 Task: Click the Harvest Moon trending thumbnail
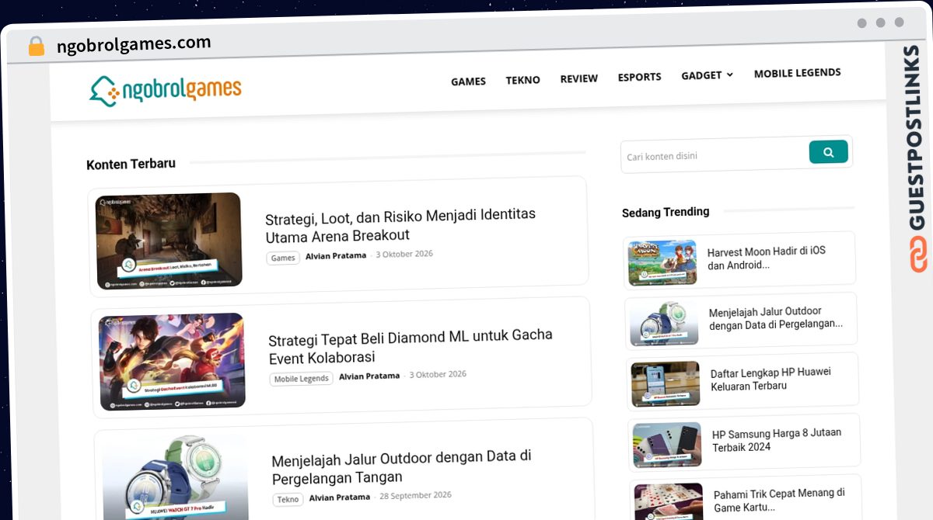coord(662,262)
